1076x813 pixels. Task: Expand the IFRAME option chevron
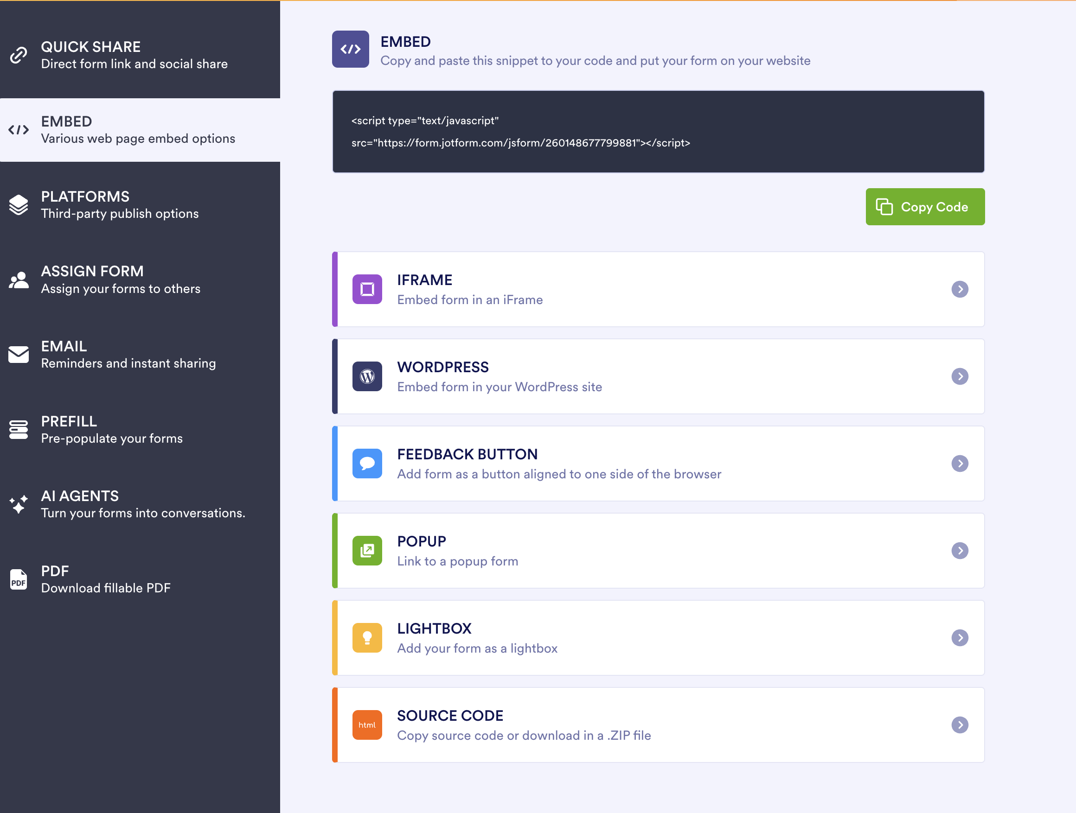pos(960,289)
